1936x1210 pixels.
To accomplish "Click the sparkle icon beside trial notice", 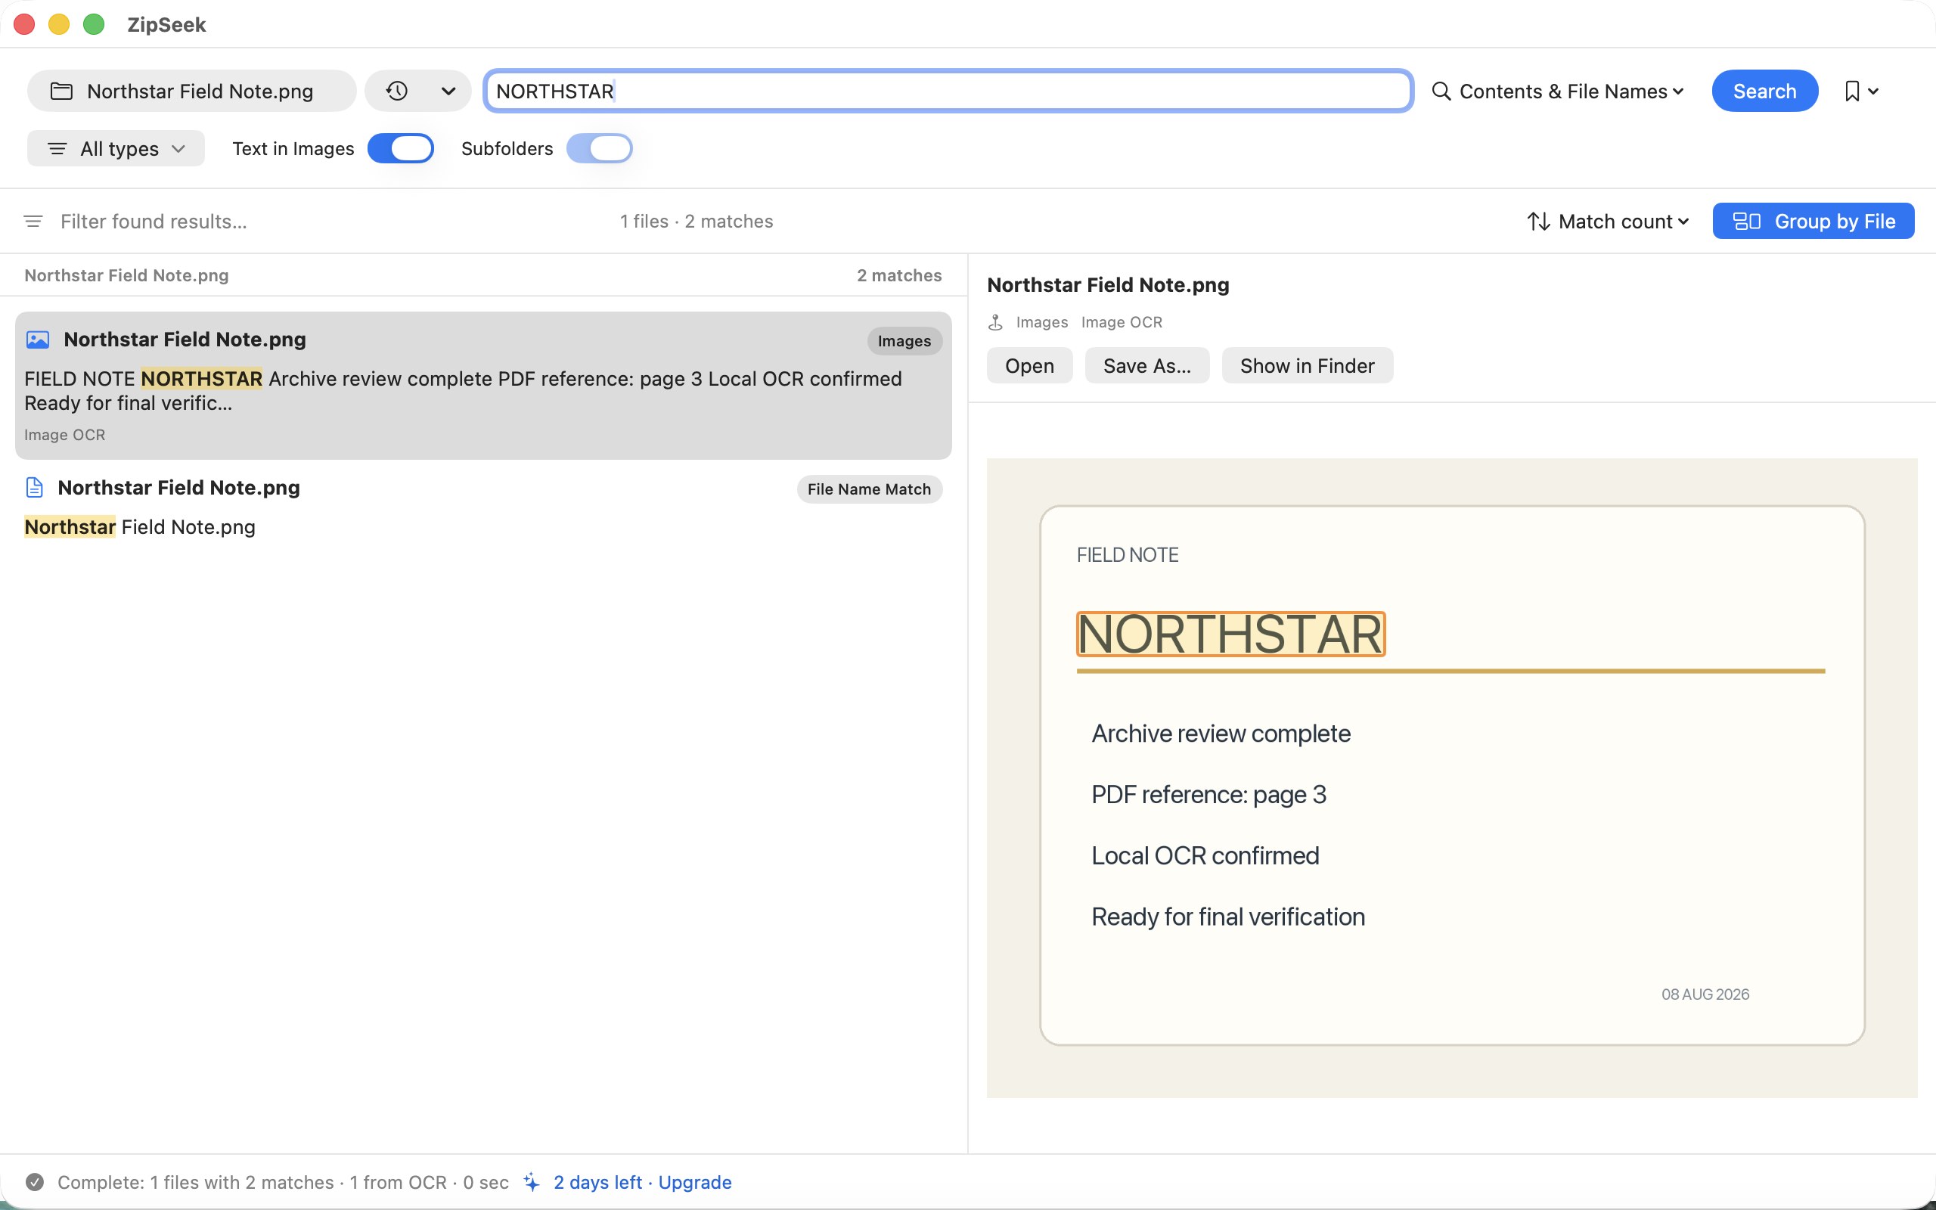I will point(531,1182).
